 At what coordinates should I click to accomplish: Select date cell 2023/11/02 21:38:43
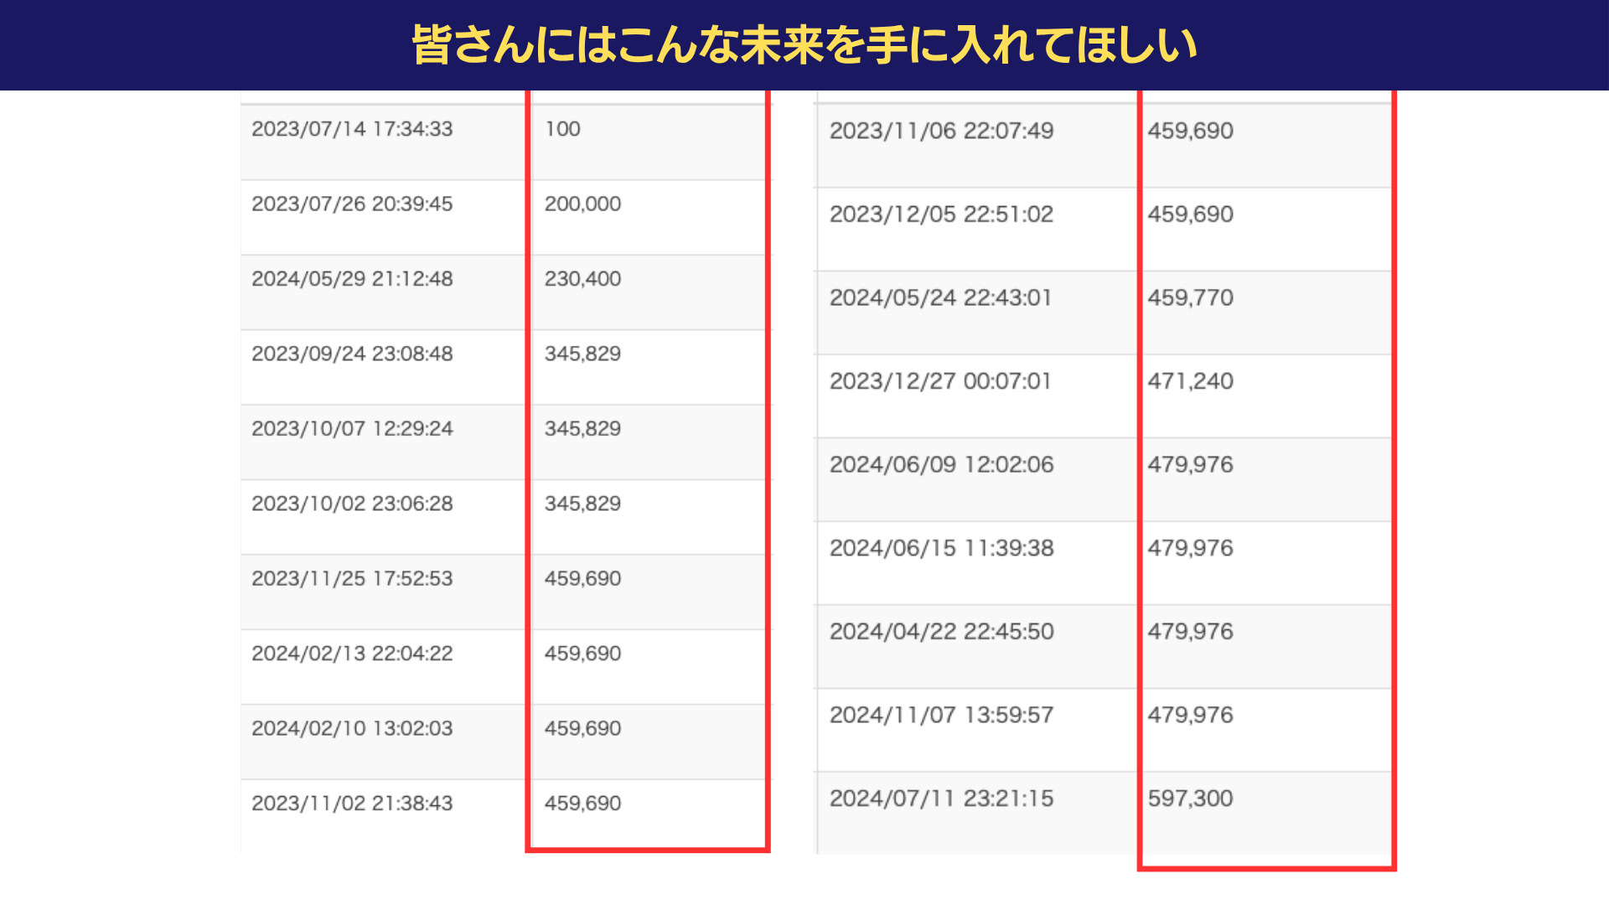pos(352,804)
